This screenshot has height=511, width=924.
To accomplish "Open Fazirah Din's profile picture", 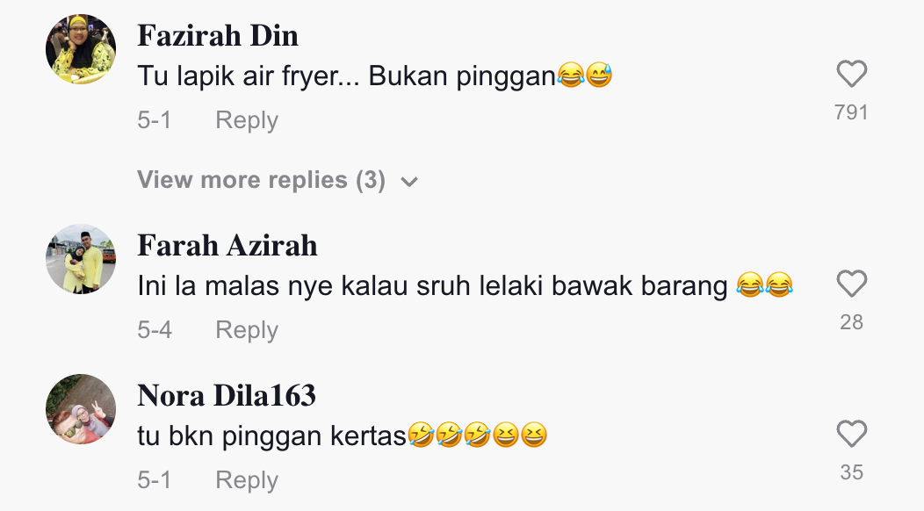I will 81,49.
